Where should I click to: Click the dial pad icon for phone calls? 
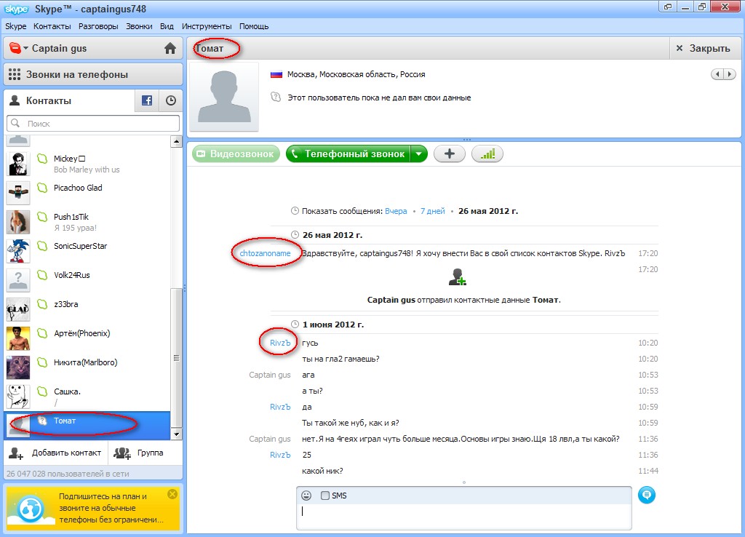coord(15,74)
